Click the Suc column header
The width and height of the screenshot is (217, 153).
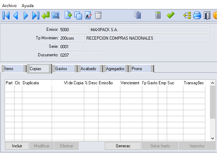[x=175, y=83]
